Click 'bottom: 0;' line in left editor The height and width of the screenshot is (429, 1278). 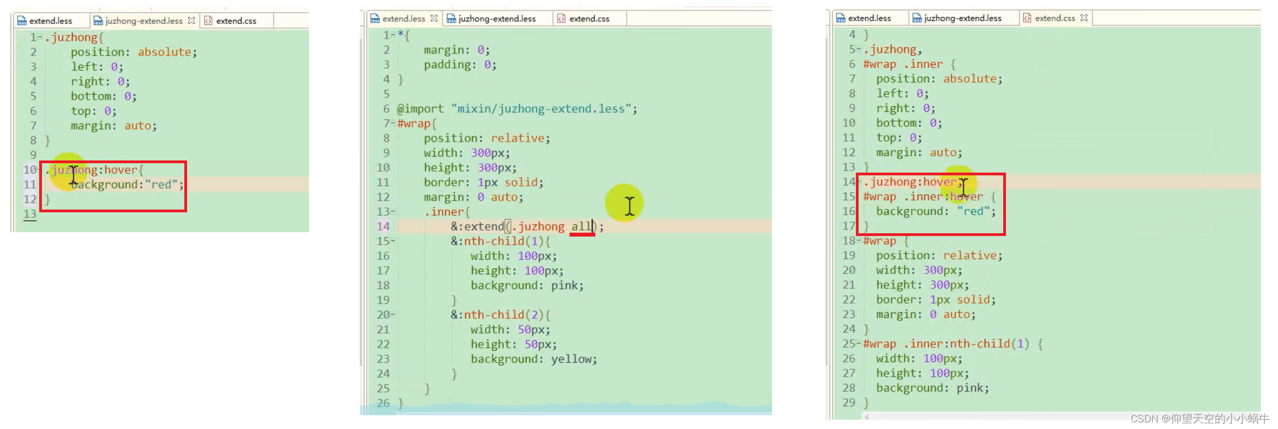tap(103, 96)
